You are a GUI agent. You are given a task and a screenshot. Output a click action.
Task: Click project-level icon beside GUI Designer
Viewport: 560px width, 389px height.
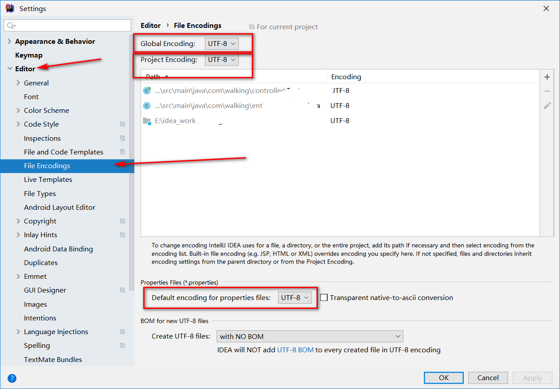point(123,290)
